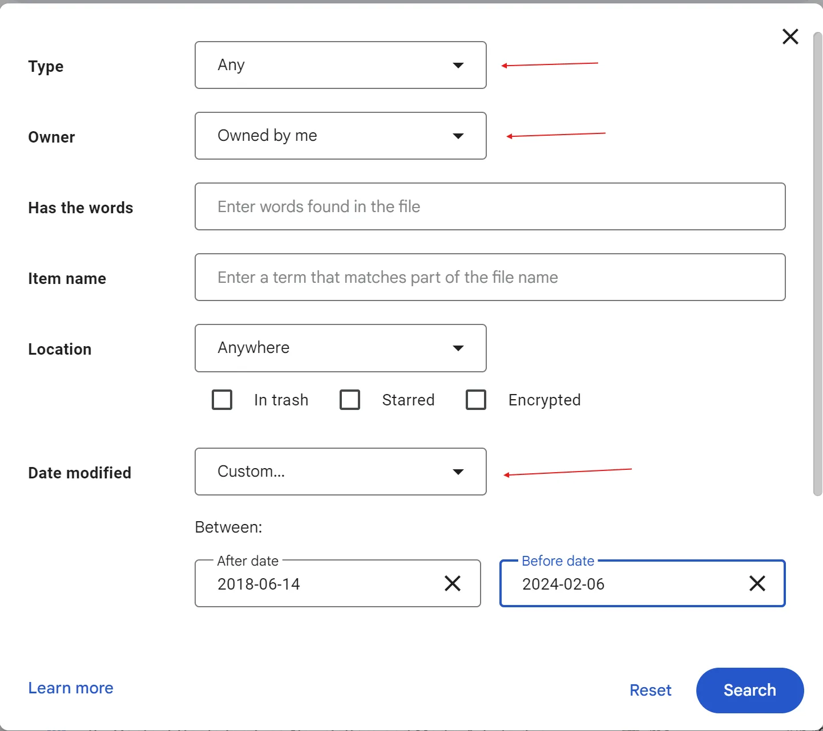
Task: Focus the Item name input field
Action: [490, 277]
